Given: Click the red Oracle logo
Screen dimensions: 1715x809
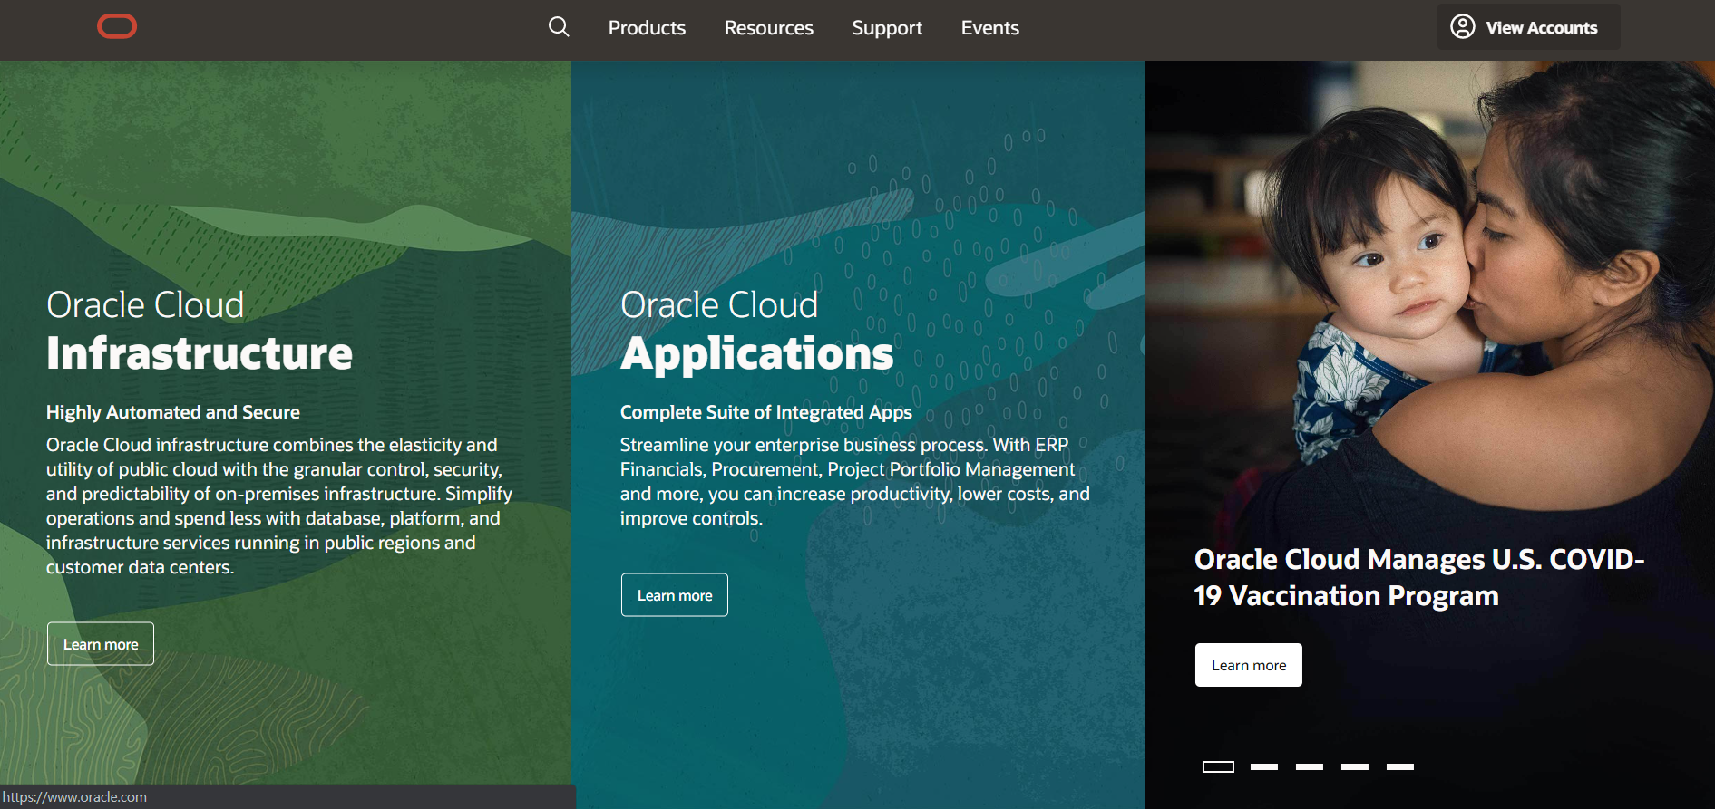Looking at the screenshot, I should coord(117,27).
